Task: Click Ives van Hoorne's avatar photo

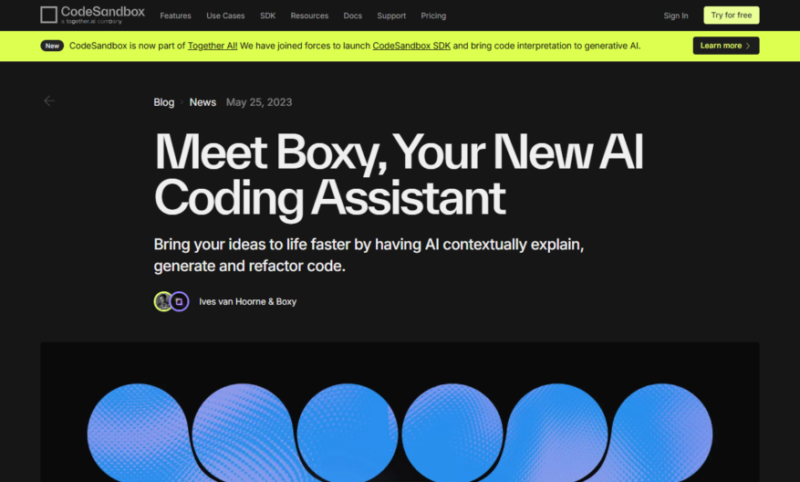Action: (163, 301)
